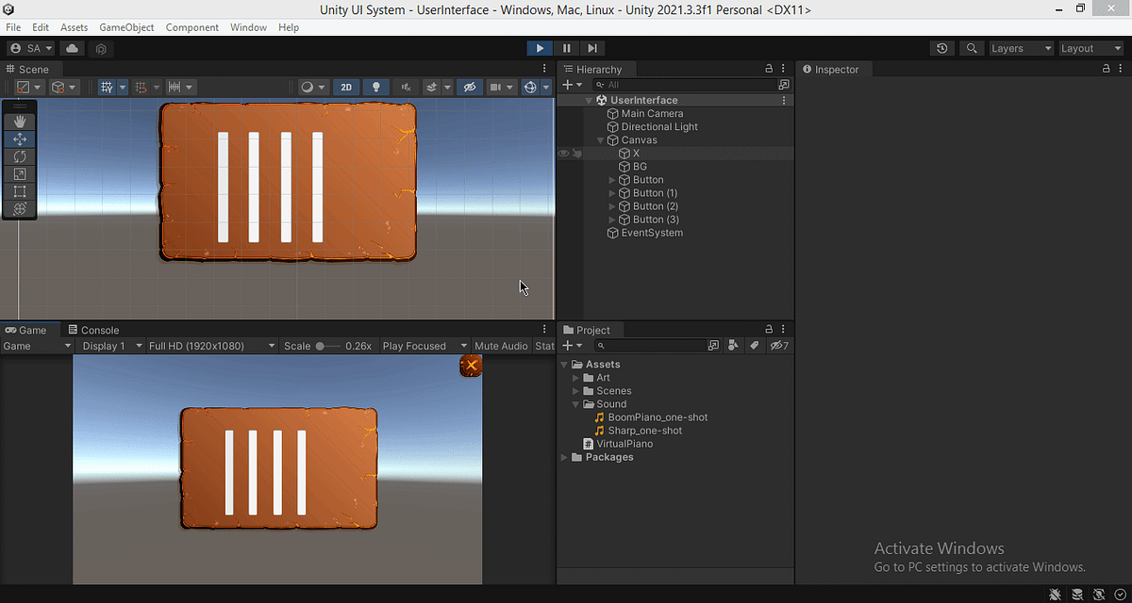The width and height of the screenshot is (1132, 603).
Task: Toggle scene audio mute icon
Action: (x=405, y=86)
